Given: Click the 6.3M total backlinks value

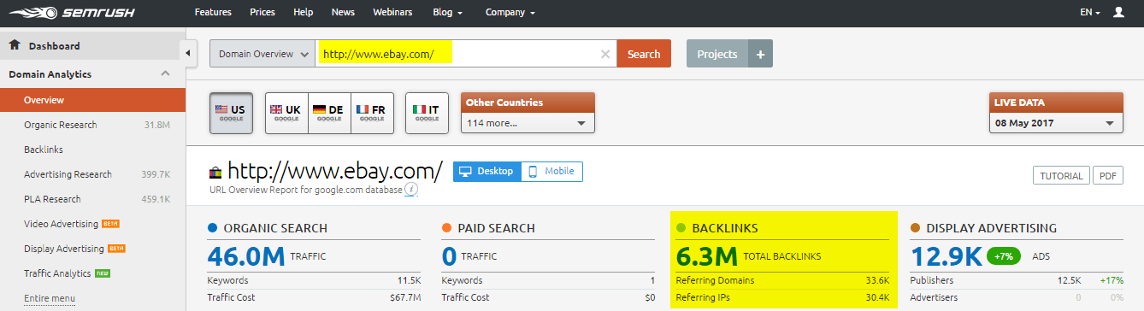Looking at the screenshot, I should click(707, 255).
